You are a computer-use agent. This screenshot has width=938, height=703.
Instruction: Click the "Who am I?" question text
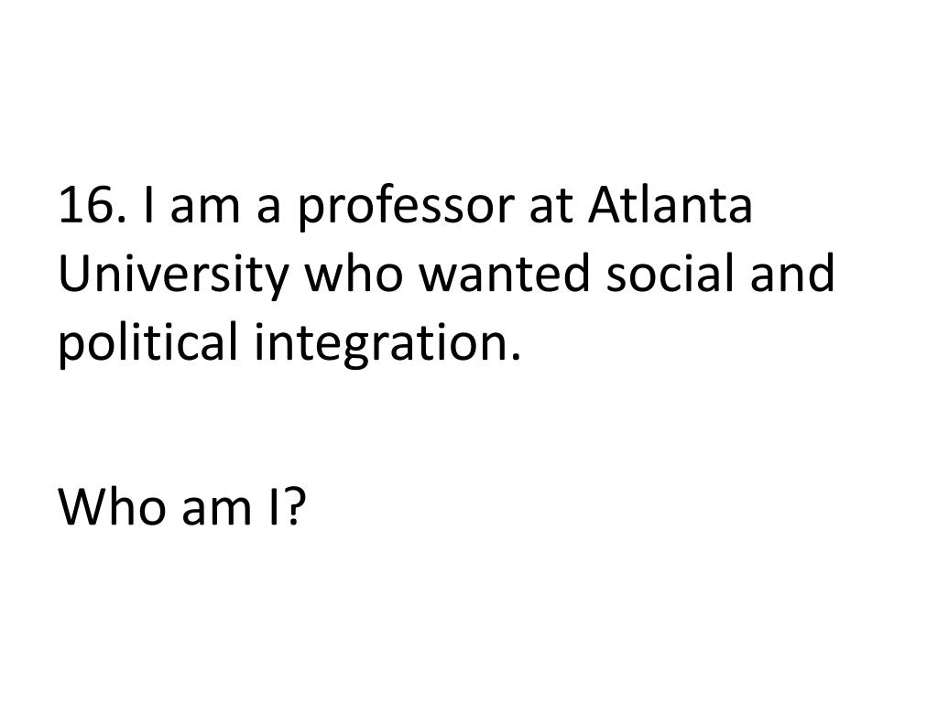pyautogui.click(x=180, y=506)
